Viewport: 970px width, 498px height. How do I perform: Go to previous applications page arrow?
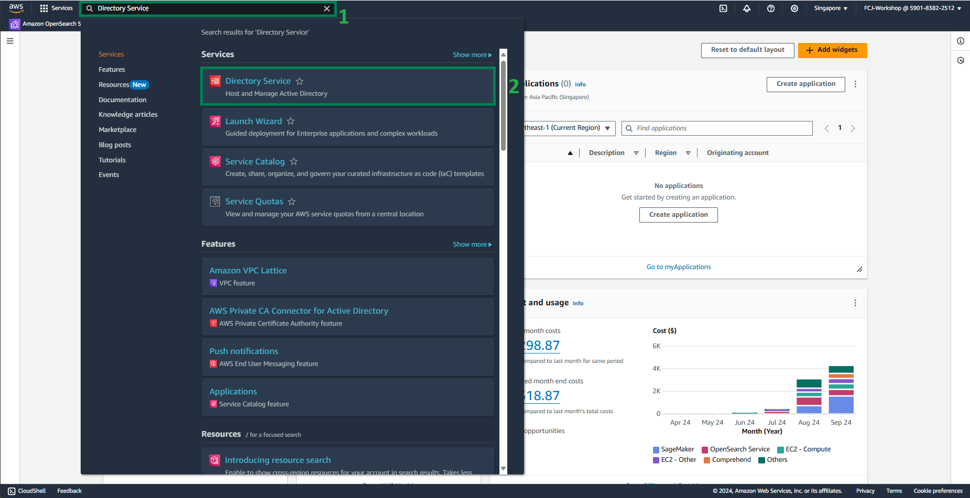pyautogui.click(x=826, y=128)
